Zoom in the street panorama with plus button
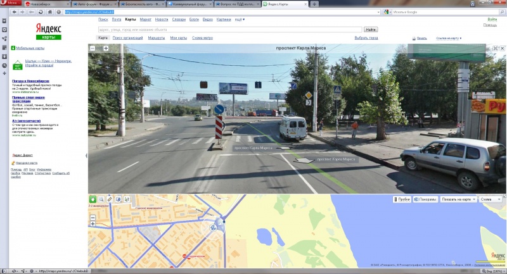Screen dimensions: 507x274 tap(106, 48)
